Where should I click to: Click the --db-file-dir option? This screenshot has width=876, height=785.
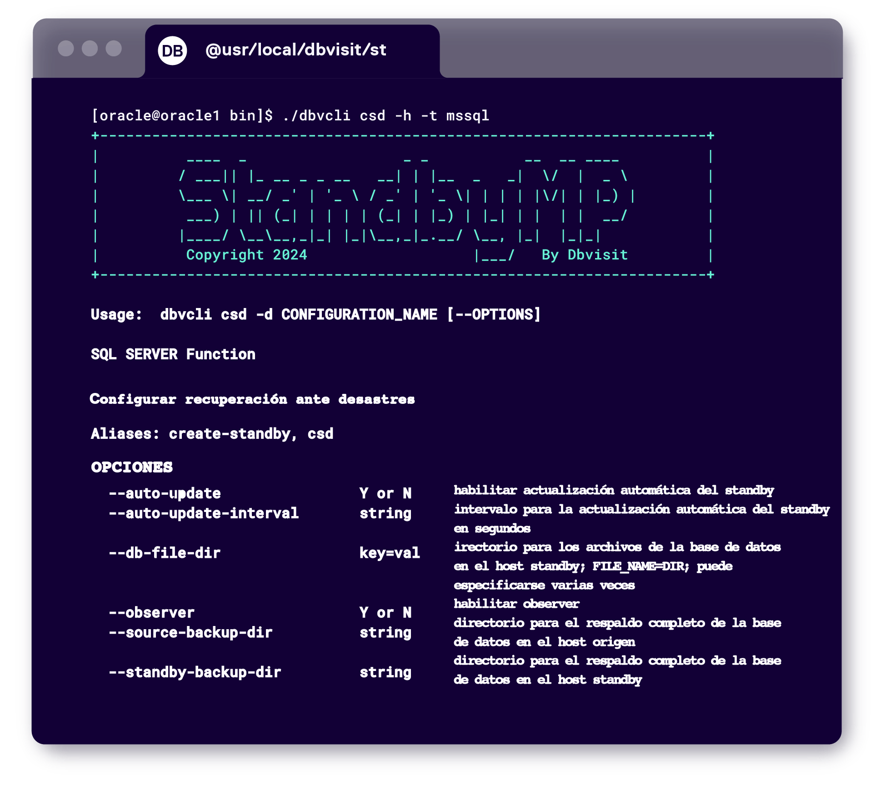point(165,553)
